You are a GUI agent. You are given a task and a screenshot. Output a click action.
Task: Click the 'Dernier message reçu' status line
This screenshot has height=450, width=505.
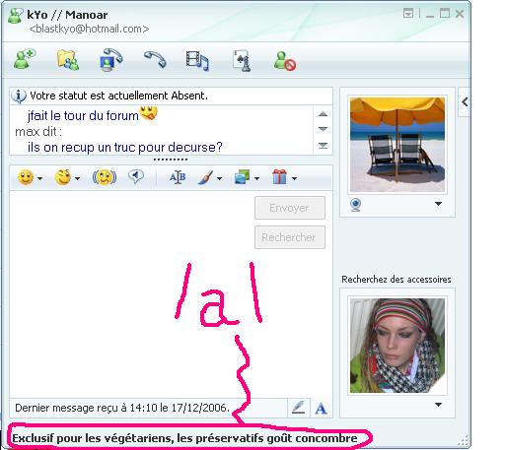click(x=122, y=408)
